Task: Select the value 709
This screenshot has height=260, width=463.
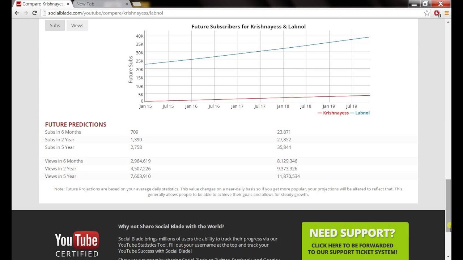Action: pyautogui.click(x=134, y=132)
